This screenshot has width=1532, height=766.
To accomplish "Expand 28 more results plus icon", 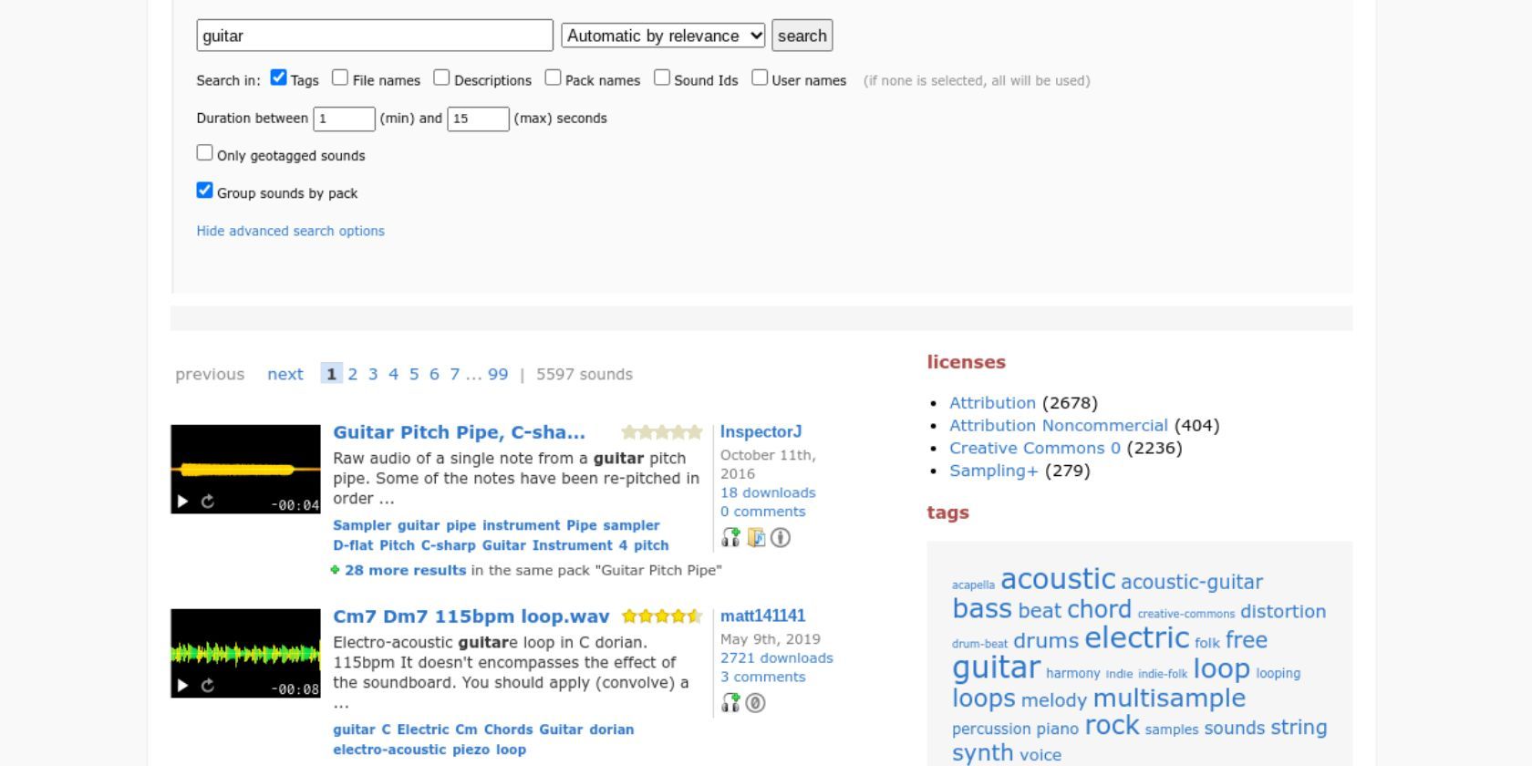I will click(x=335, y=570).
